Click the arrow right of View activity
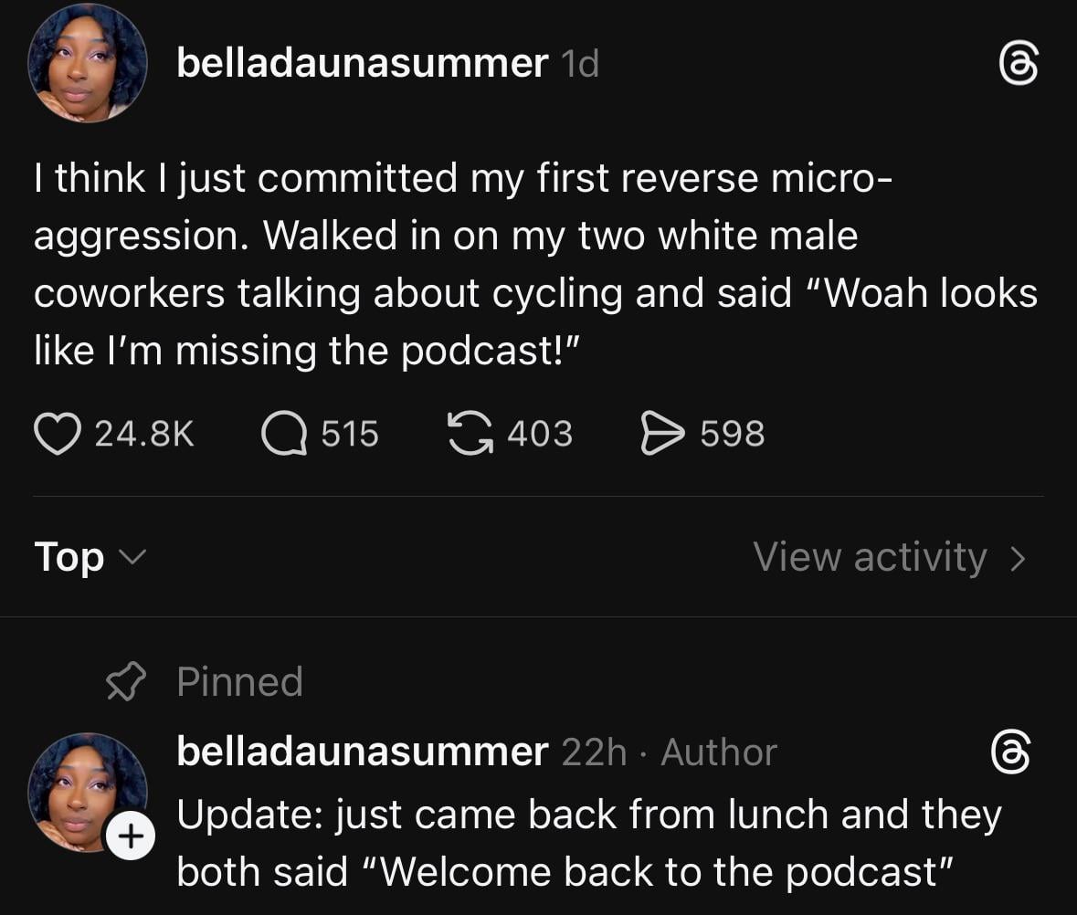 pos(1019,557)
